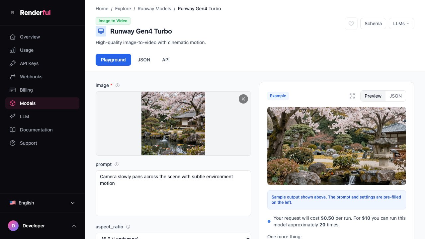Open the Schema button
This screenshot has width=425, height=239.
[x=373, y=24]
